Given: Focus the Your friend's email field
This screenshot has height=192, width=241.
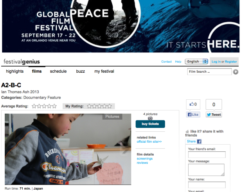Looking at the screenshot, I should point(207,154).
